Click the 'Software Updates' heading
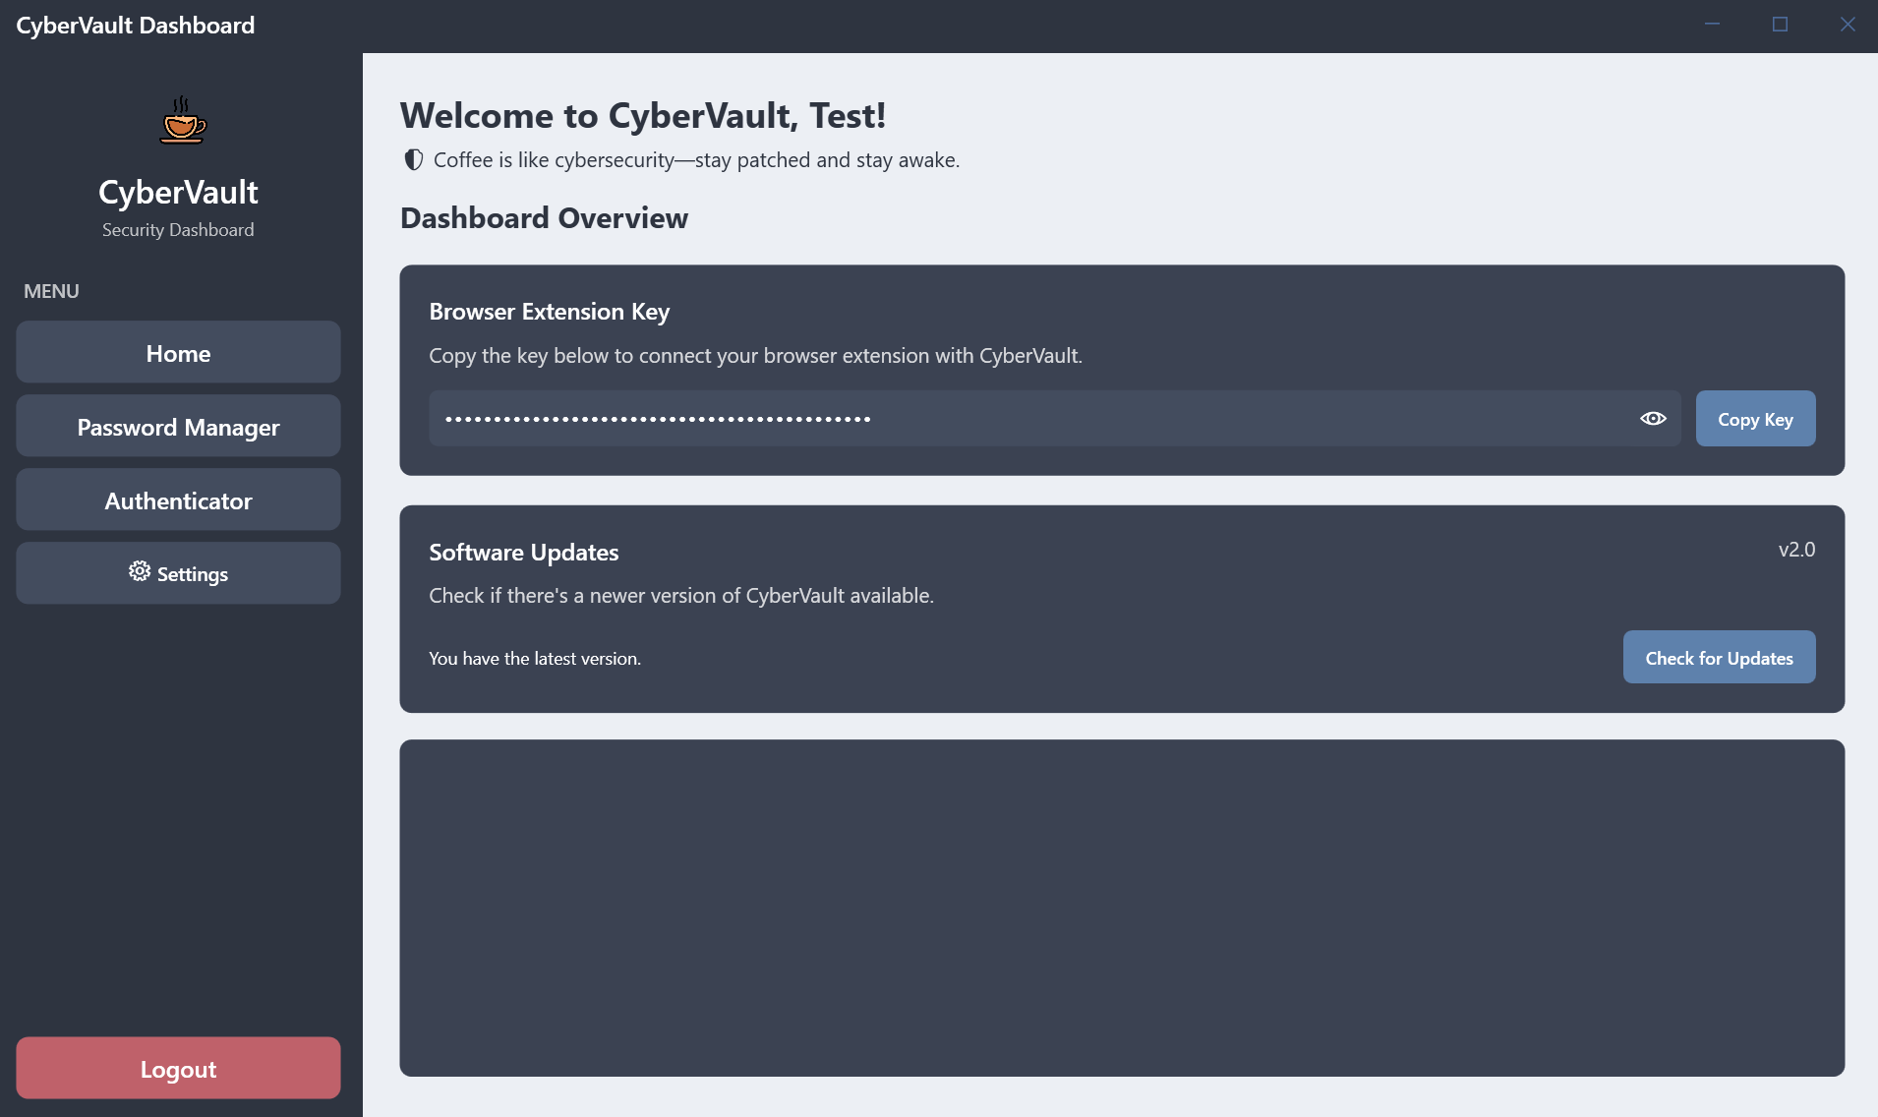Screen dimensions: 1878x1117 coord(524,553)
